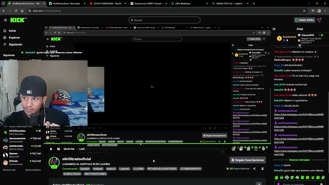Open santimotolo channel in sidebar
The height and width of the screenshot is (185, 329).
pyautogui.click(x=22, y=147)
